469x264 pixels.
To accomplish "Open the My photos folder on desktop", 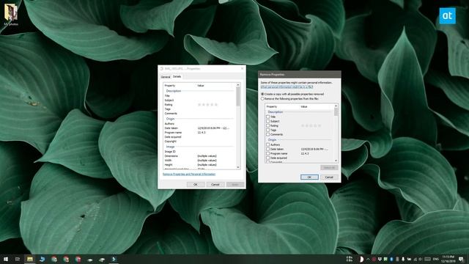I will 11,15.
